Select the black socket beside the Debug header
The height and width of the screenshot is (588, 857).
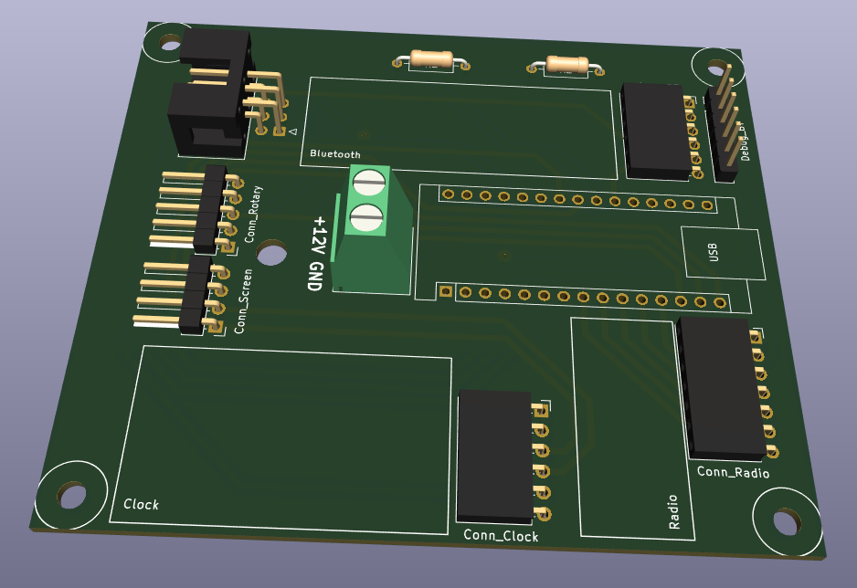point(655,131)
